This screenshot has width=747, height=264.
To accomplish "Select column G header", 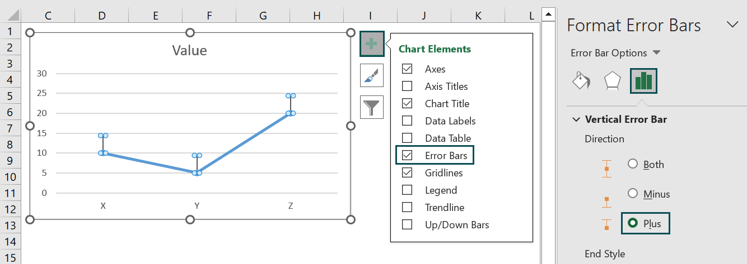I will tap(263, 16).
